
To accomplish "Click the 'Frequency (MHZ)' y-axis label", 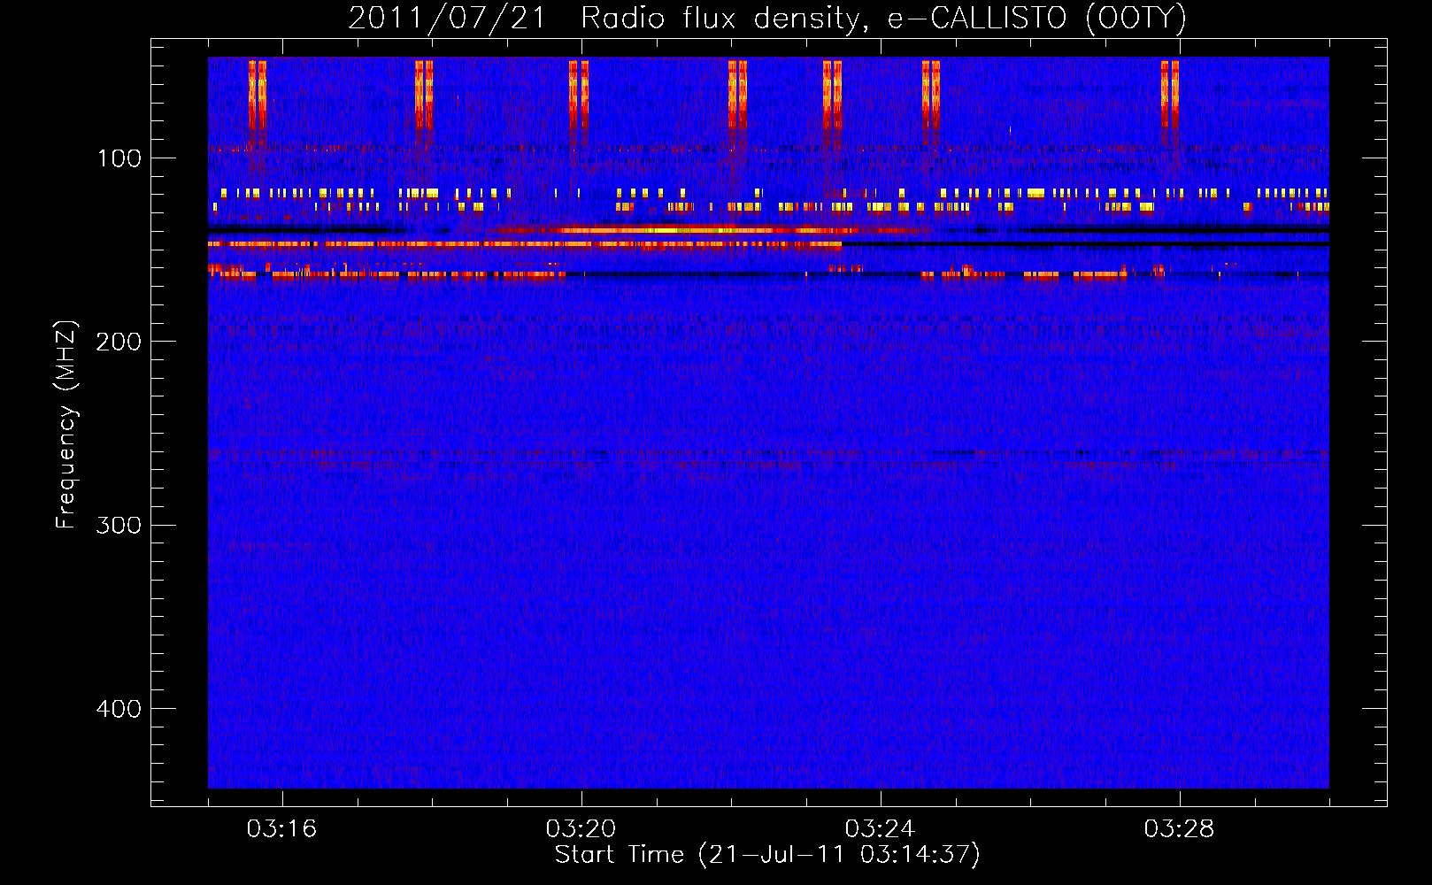I will (x=66, y=425).
